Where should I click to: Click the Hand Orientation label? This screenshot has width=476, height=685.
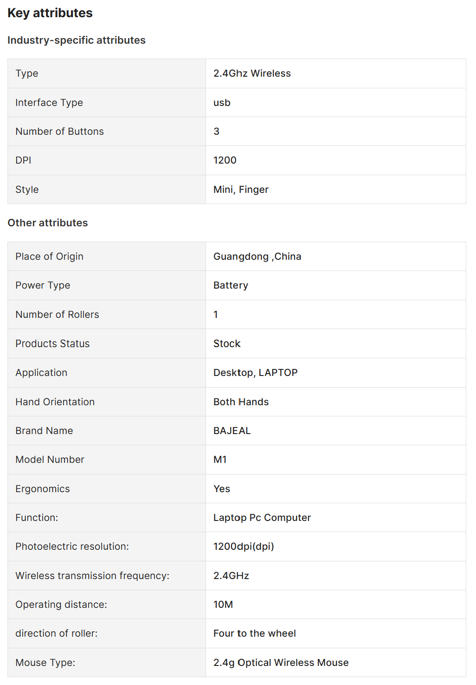coord(55,402)
